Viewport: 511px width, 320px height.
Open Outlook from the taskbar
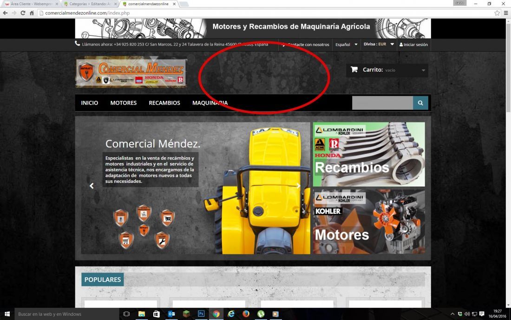[x=171, y=314]
